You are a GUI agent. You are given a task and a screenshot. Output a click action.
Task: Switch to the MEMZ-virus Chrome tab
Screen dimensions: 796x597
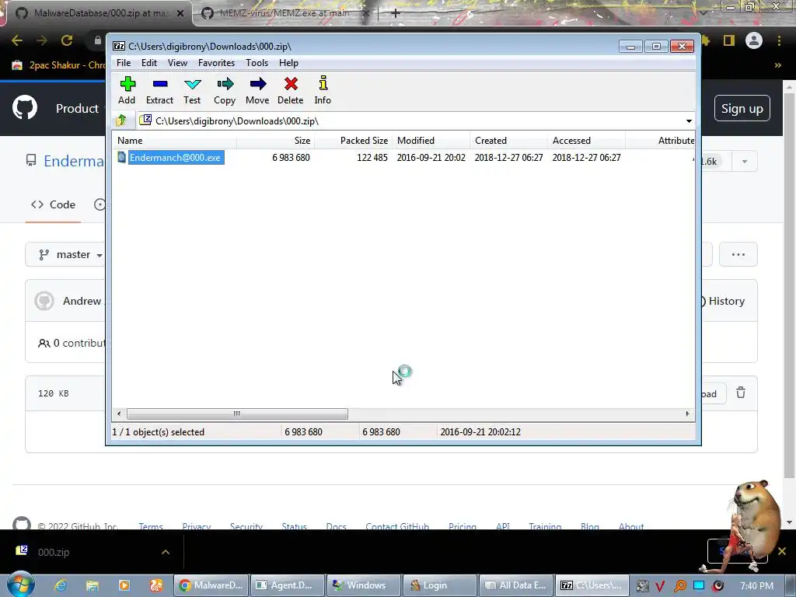(x=285, y=13)
